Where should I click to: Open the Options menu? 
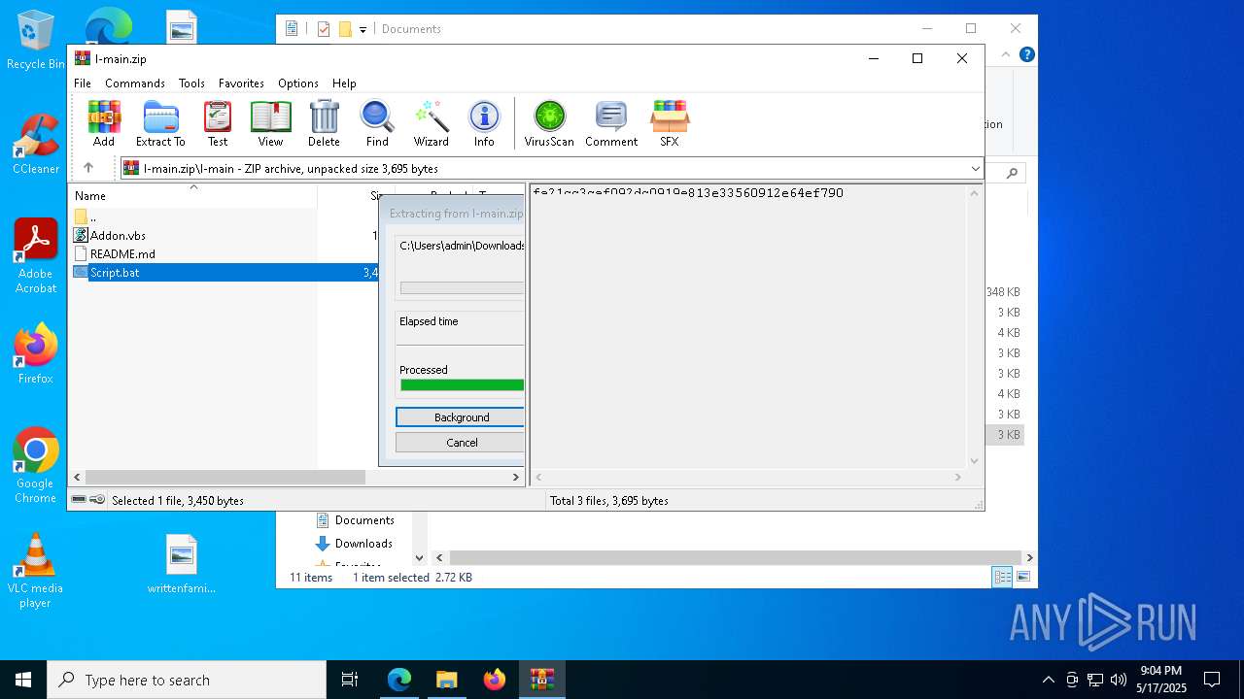(x=298, y=83)
